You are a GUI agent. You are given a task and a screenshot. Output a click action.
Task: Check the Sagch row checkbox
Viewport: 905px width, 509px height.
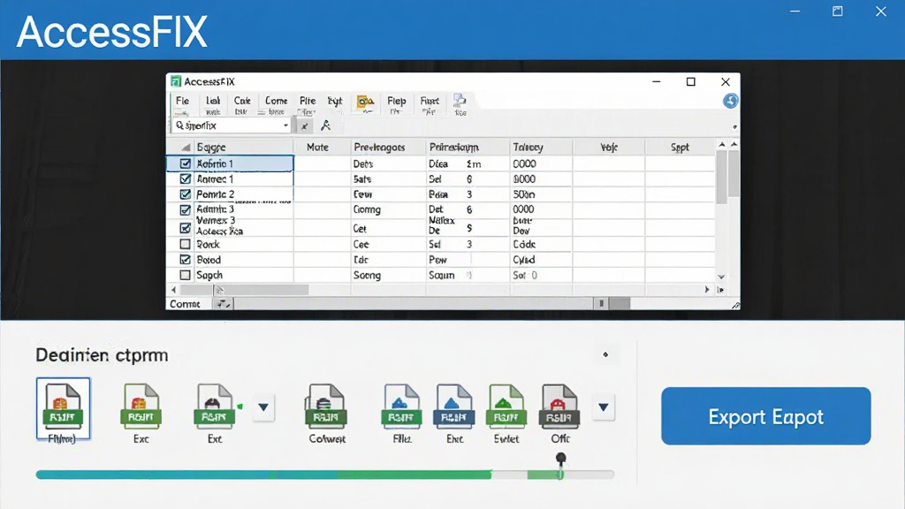[186, 276]
